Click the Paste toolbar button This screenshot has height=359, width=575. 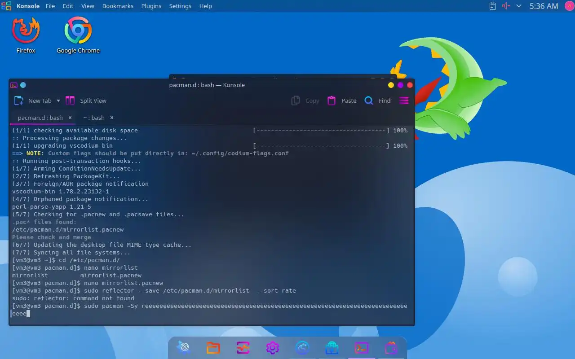342,101
